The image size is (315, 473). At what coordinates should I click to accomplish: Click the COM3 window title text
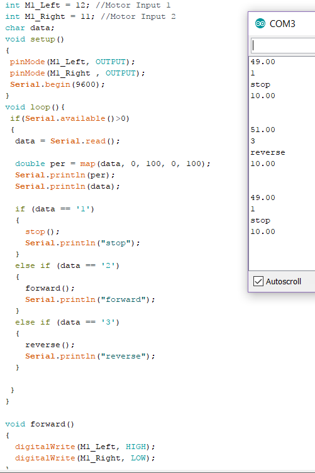282,23
